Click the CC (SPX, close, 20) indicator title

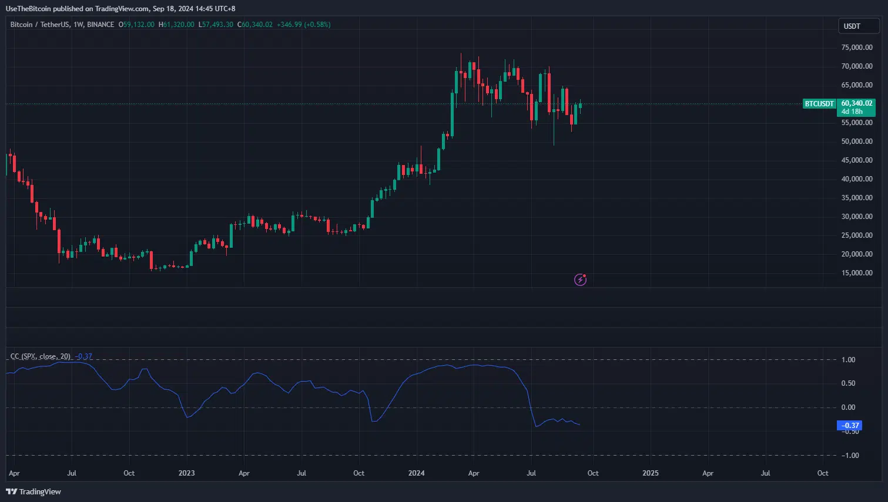(39, 356)
